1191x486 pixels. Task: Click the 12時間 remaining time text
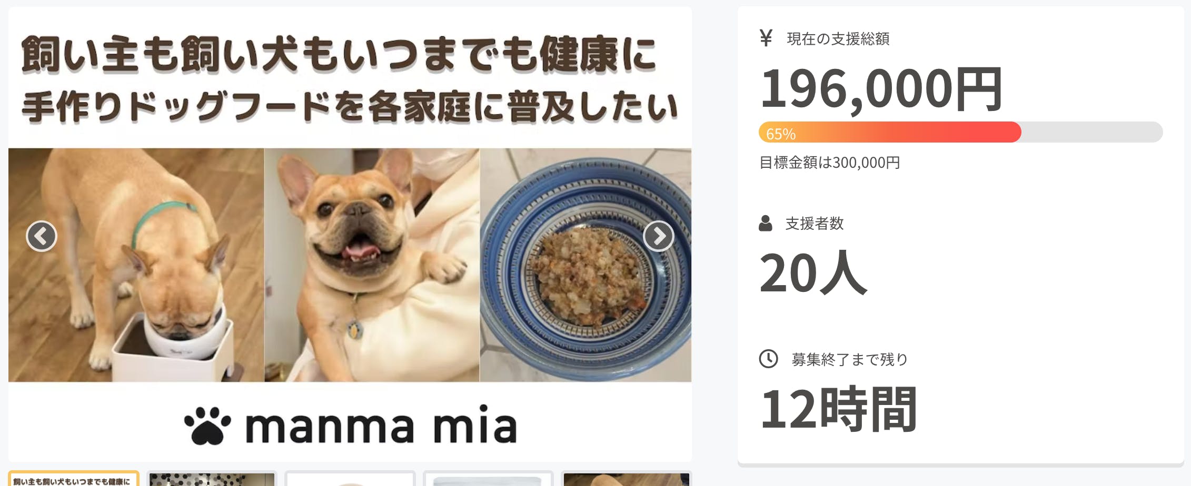(839, 409)
